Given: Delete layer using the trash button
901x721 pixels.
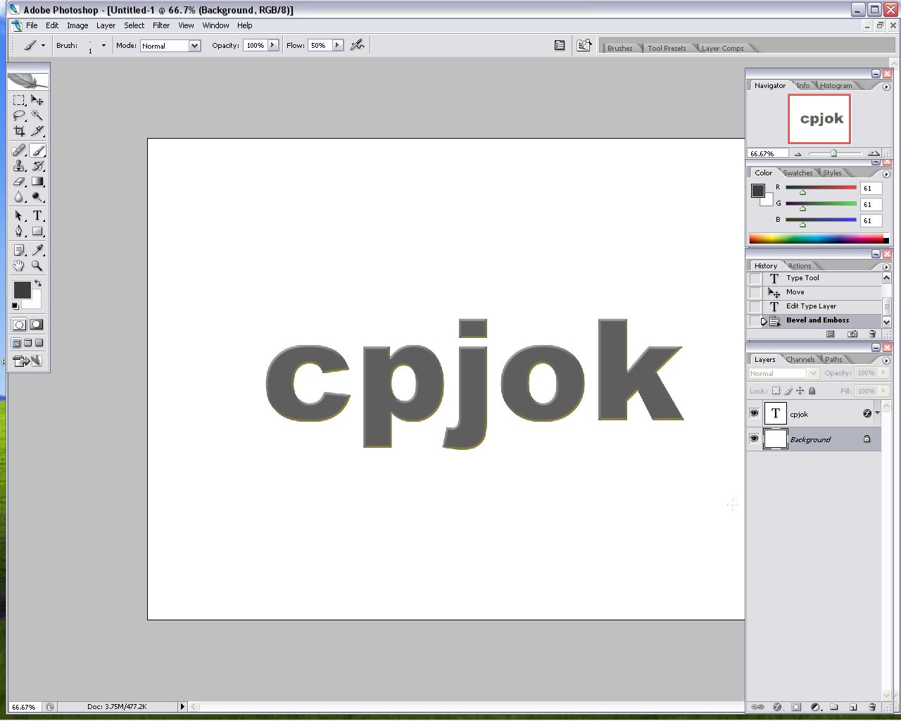Looking at the screenshot, I should tap(872, 707).
